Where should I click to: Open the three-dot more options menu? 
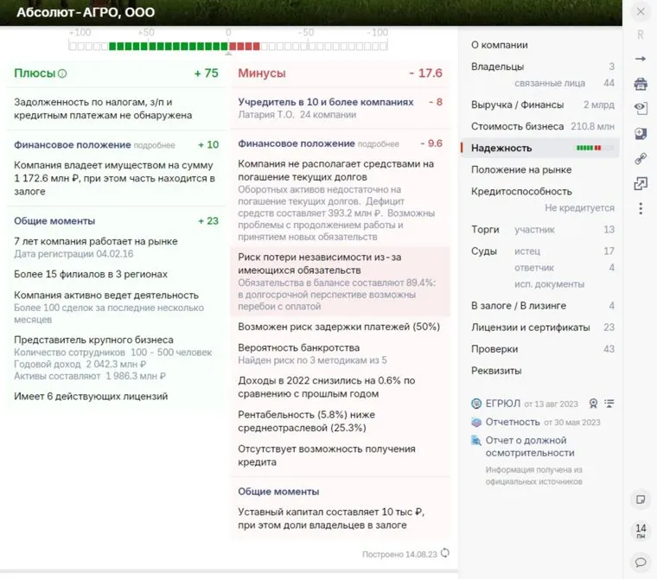coord(641,209)
